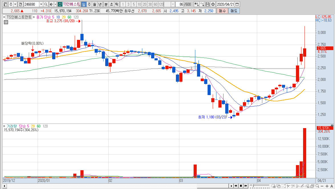The width and height of the screenshot is (335, 189).
Task: Select the 월 (monthly) chart period tab
Action: tap(94, 4)
